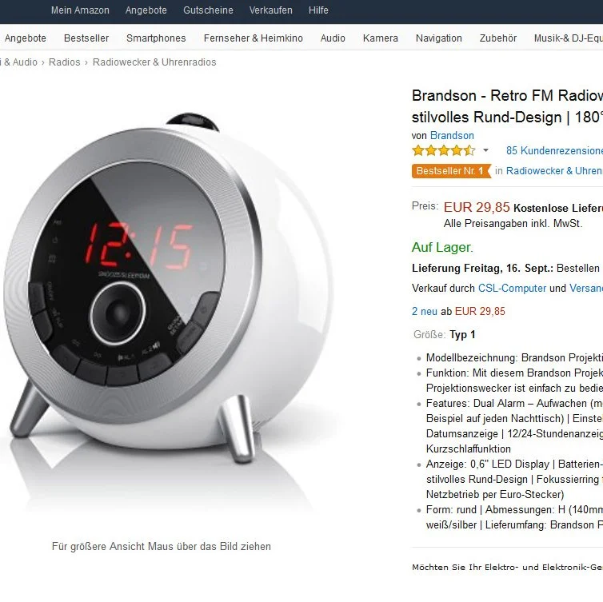Expand the rating dropdown arrow

coord(485,150)
